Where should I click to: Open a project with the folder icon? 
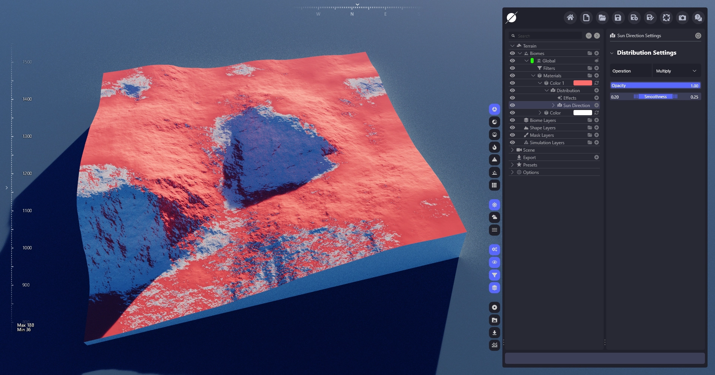pos(602,17)
